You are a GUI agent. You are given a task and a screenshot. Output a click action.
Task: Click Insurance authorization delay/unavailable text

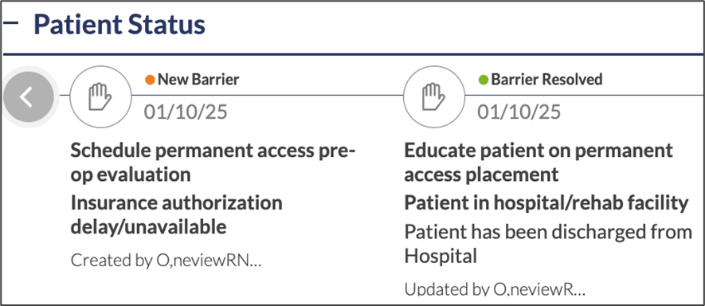[x=176, y=214]
